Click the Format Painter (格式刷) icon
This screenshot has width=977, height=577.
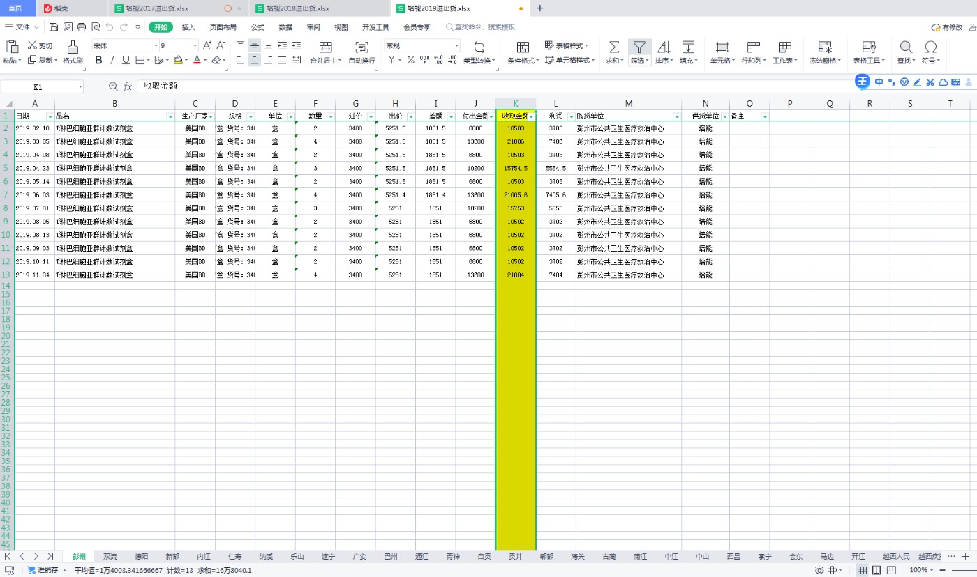pos(73,47)
